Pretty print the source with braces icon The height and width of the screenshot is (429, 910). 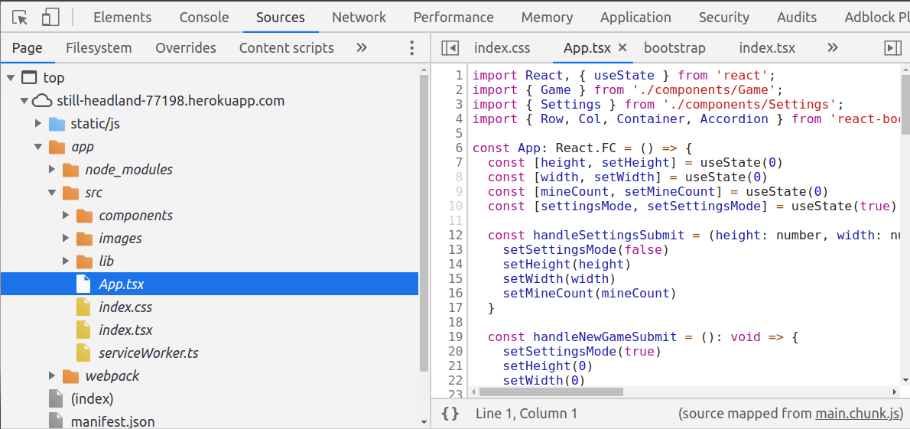click(x=450, y=414)
